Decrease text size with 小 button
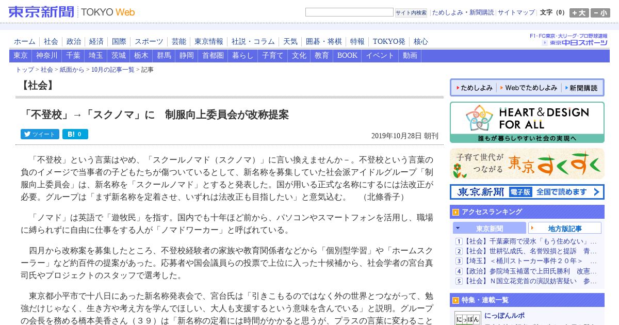Viewport: 619px width, 325px height. [x=600, y=13]
